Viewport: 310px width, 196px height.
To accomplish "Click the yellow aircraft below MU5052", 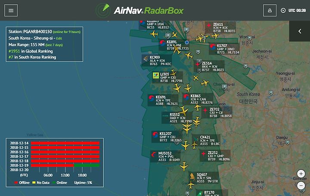I will tap(184, 166).
